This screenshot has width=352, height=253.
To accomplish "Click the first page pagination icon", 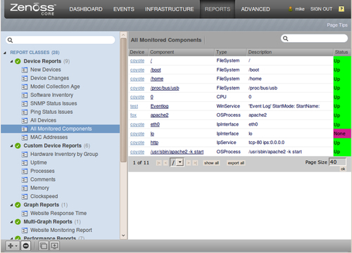I will [x=159, y=163].
